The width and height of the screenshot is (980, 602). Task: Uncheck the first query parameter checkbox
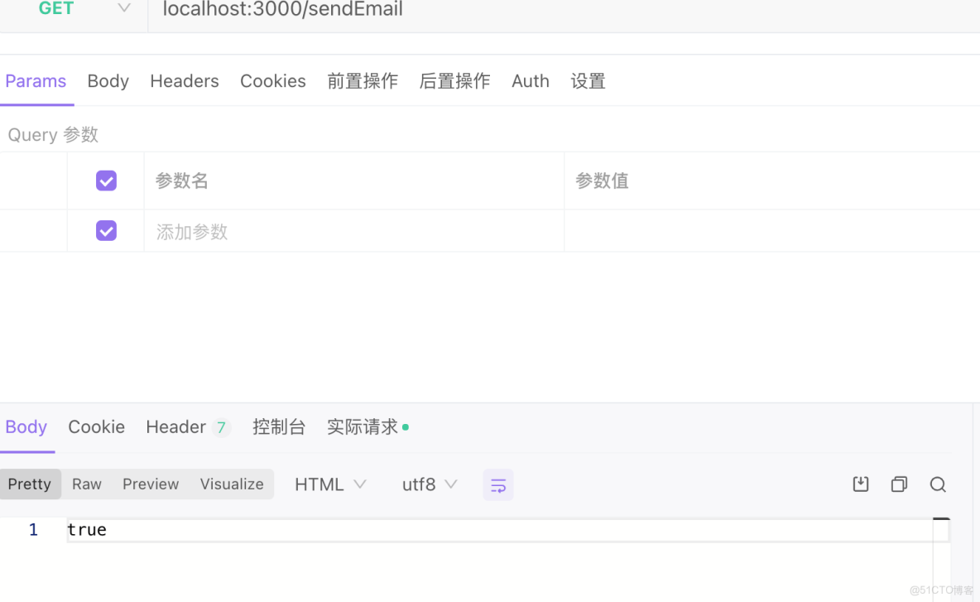[105, 180]
